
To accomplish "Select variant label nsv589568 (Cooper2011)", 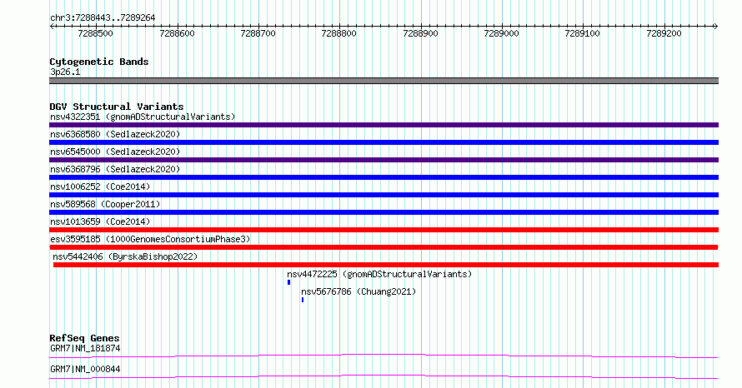I will 105,204.
